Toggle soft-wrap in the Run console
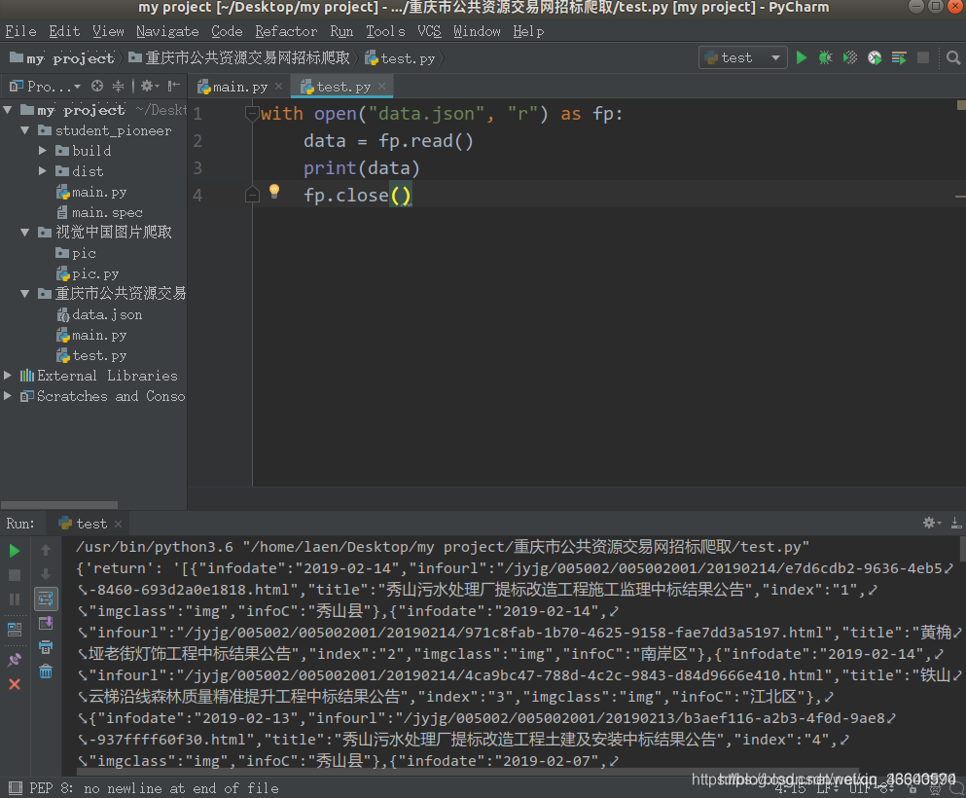The width and height of the screenshot is (966, 798). (x=46, y=598)
